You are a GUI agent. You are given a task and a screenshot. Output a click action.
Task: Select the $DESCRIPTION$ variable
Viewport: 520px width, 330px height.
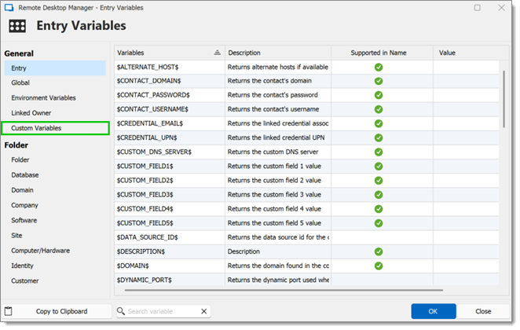[x=141, y=251]
